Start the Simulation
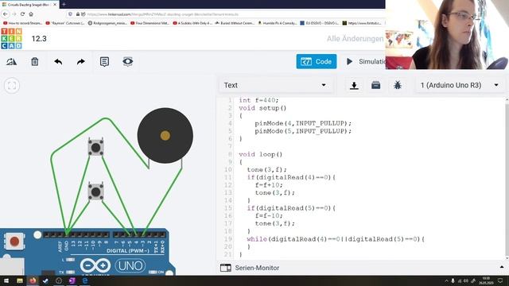Screen dimensions: 509x286 pyautogui.click(x=365, y=62)
